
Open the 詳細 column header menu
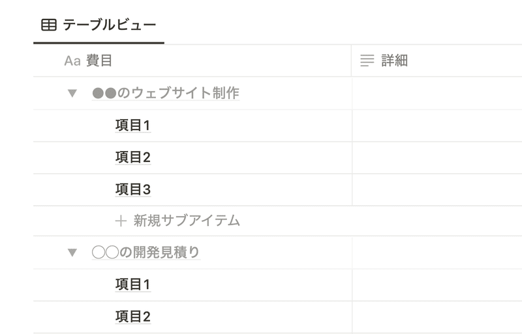437,61
